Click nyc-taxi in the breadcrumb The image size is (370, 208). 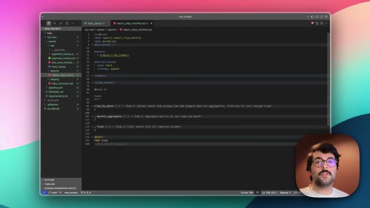pyautogui.click(x=89, y=29)
